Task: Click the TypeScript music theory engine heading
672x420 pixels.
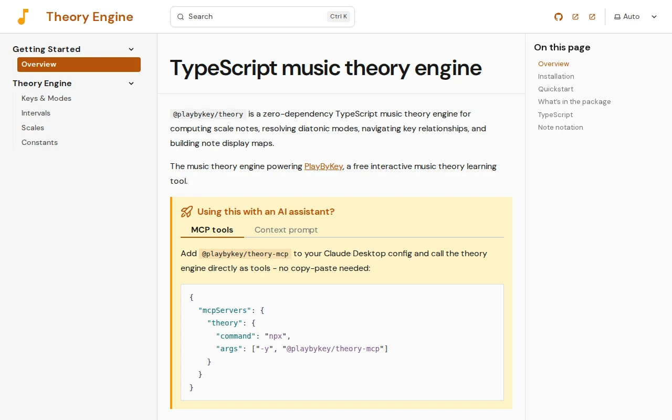Action: [326, 68]
